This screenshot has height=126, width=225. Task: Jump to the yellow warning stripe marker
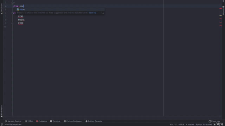[x=220, y=15]
